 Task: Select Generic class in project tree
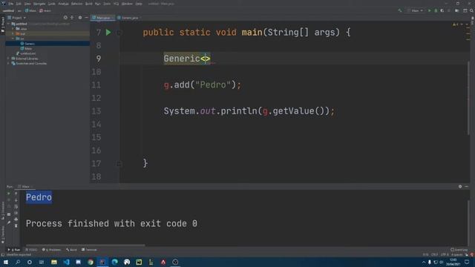pos(27,44)
